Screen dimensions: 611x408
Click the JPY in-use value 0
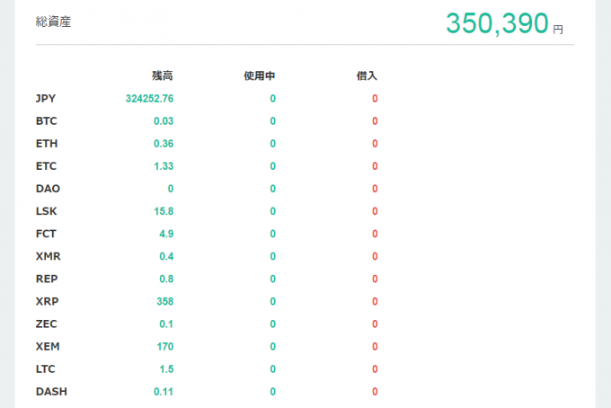click(273, 98)
